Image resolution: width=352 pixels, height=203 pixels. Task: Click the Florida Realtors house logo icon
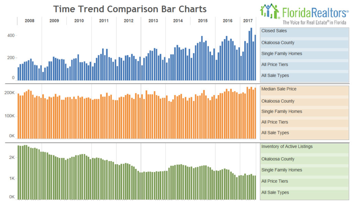[x=270, y=11]
